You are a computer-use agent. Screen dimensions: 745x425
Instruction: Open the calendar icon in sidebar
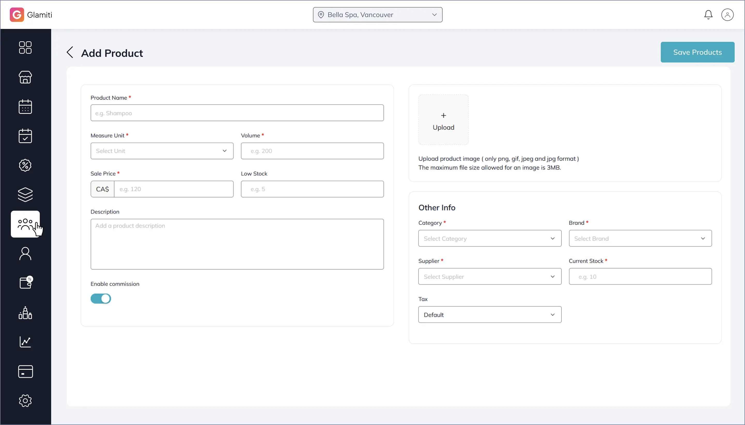[x=25, y=107]
